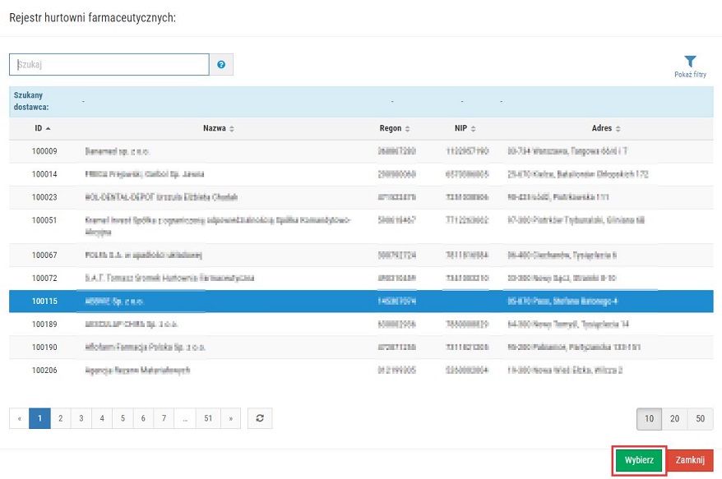Select the row with ID 100014

pos(361,174)
